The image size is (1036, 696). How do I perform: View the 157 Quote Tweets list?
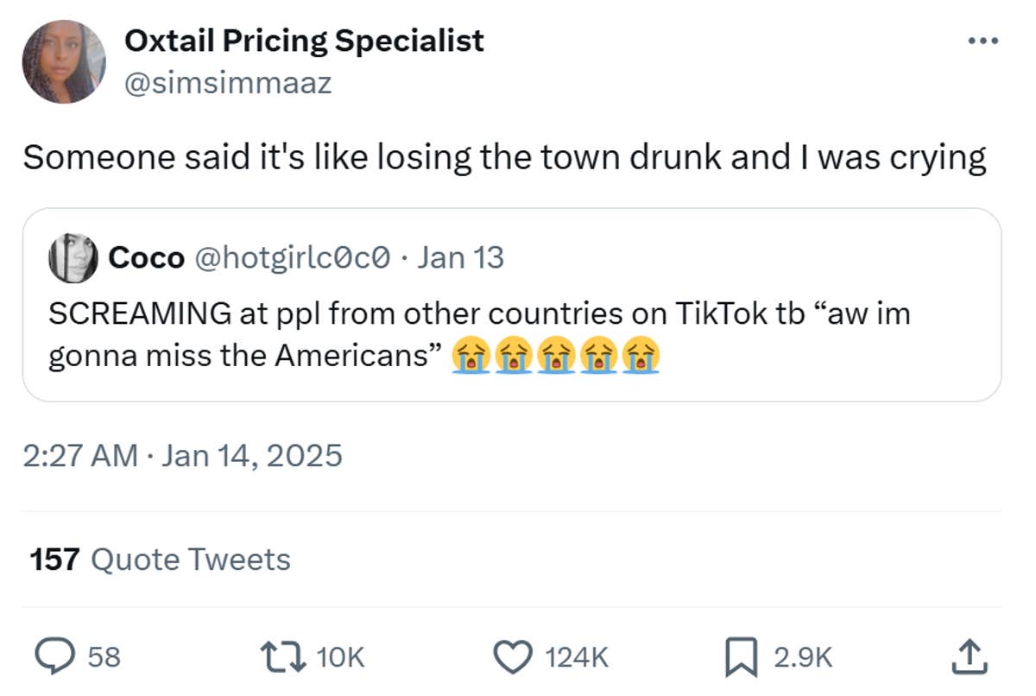point(160,560)
